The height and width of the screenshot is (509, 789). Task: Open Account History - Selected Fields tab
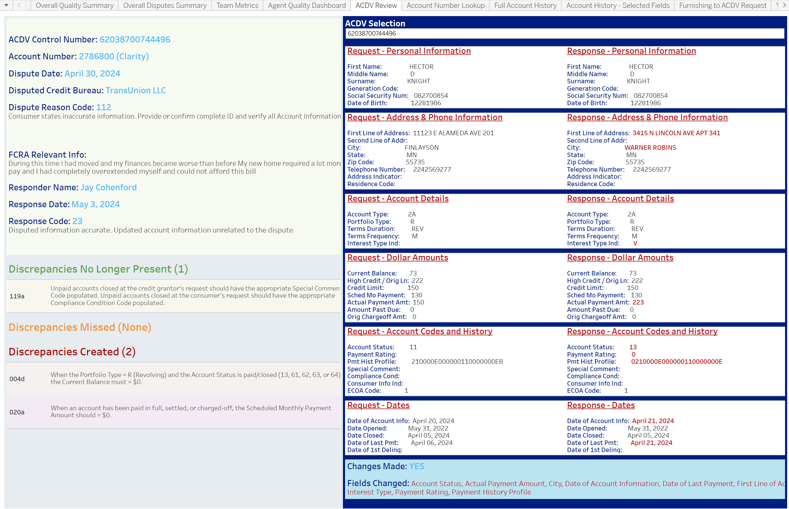(x=618, y=6)
